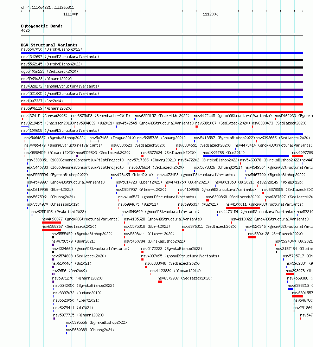Select blue bar under nsv1009788 (Coe2014)
The image size is (313, 347).
point(246,156)
